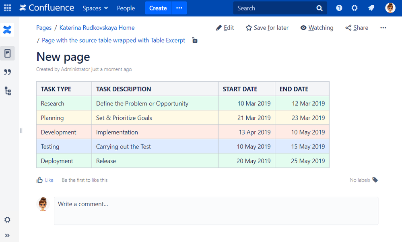Open the Pages icon in sidebar
Screen dimensions: 402x242
[x=7, y=53]
